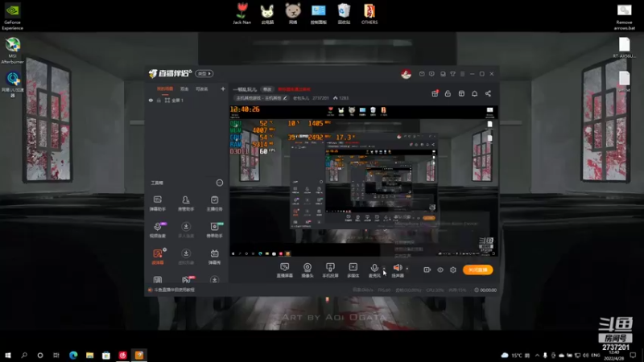Open GeForce Experience desktop shortcut
This screenshot has height=362, width=644.
pyautogui.click(x=12, y=16)
